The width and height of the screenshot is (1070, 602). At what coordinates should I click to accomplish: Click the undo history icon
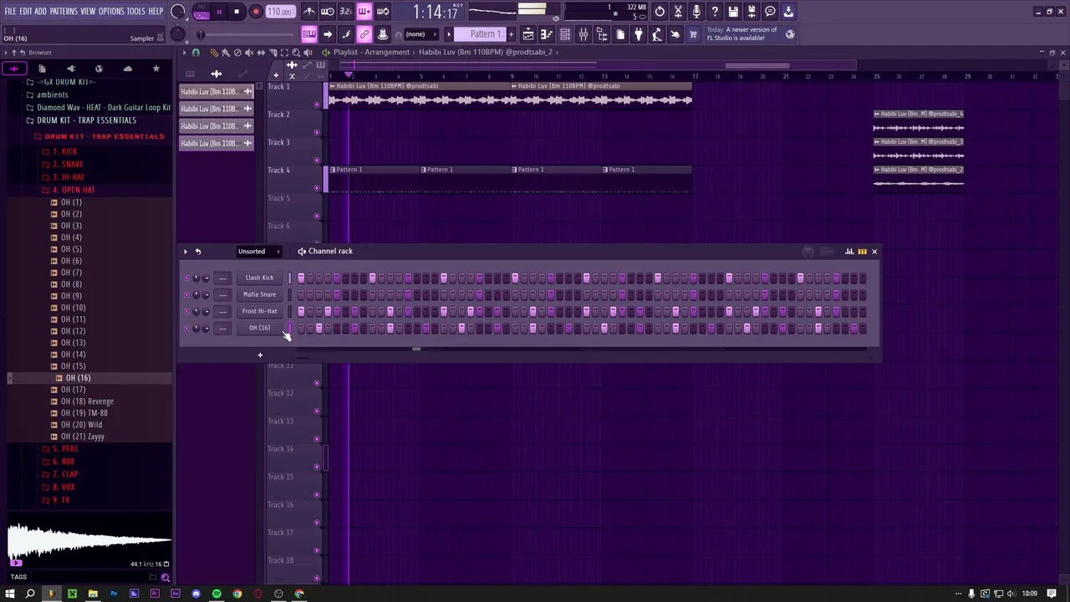(660, 12)
